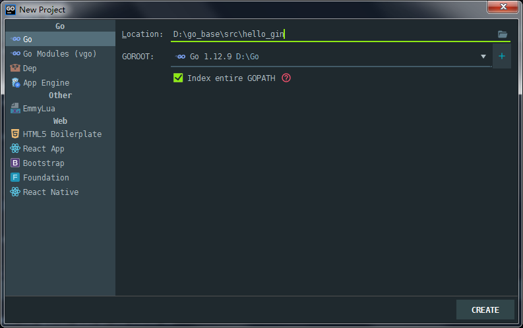Click the React App atom icon
The height and width of the screenshot is (328, 523).
click(x=15, y=148)
